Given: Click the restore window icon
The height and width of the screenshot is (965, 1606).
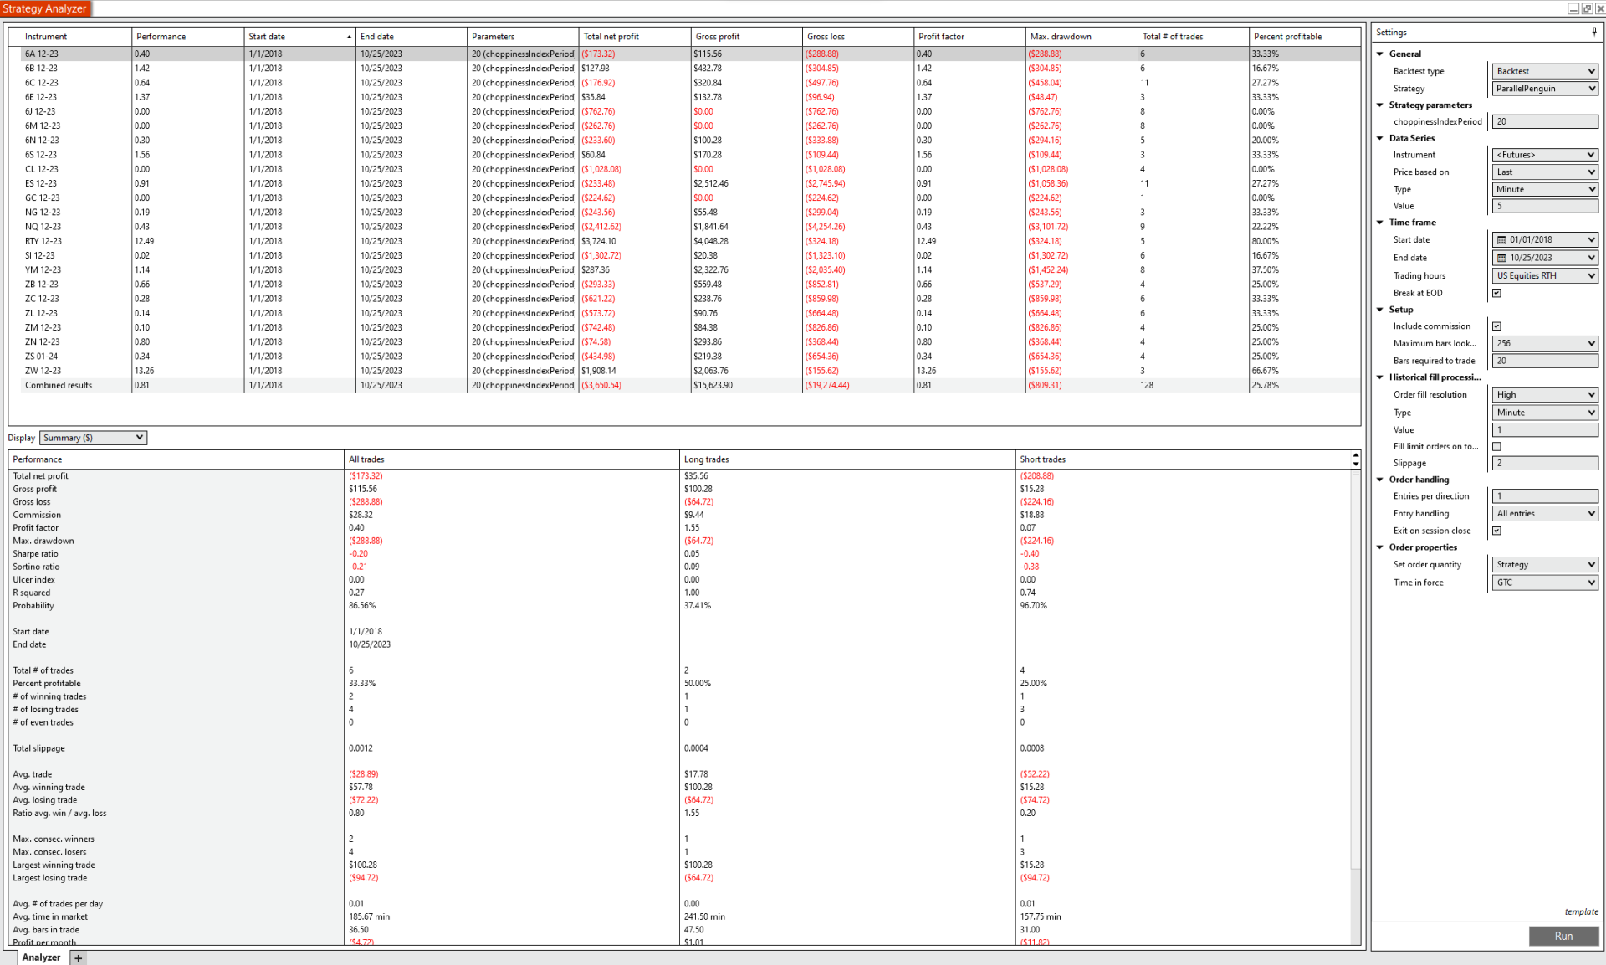Looking at the screenshot, I should point(1587,8).
